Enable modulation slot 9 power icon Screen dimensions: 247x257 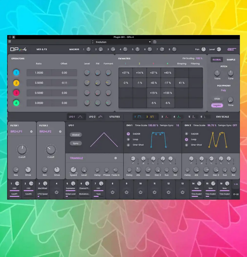pos(127,192)
